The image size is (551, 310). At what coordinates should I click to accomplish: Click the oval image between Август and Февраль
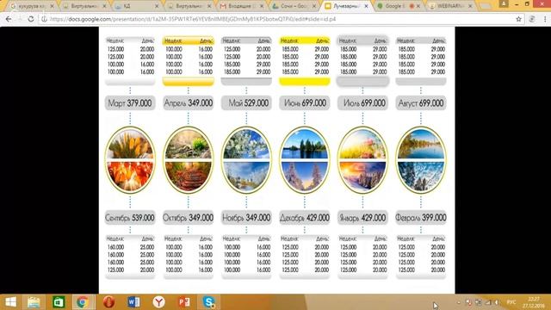[421, 160]
